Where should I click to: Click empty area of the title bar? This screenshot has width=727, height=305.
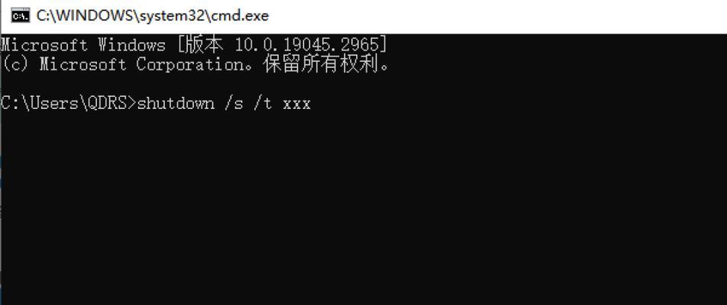[x=496, y=16]
